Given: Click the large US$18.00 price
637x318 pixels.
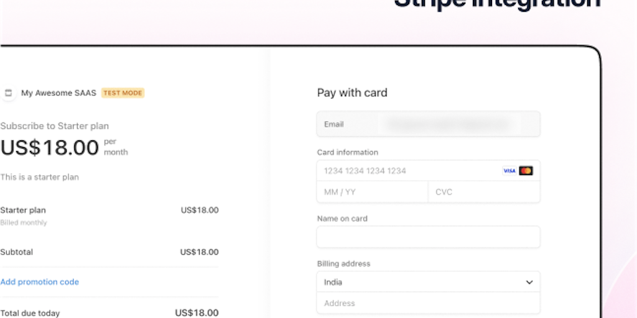Looking at the screenshot, I should (x=50, y=148).
